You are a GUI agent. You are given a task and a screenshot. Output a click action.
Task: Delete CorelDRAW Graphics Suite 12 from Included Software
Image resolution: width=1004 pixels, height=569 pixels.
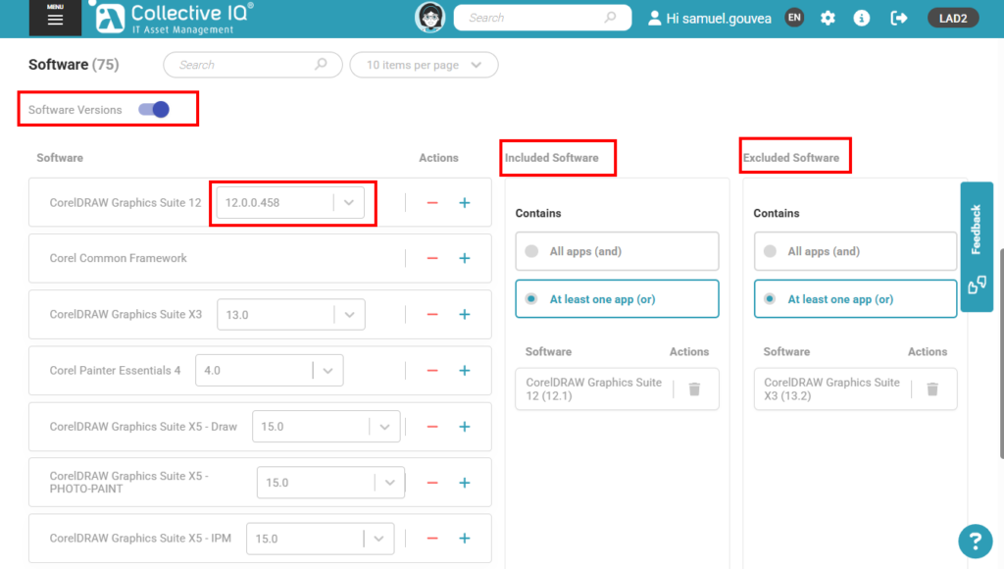694,389
